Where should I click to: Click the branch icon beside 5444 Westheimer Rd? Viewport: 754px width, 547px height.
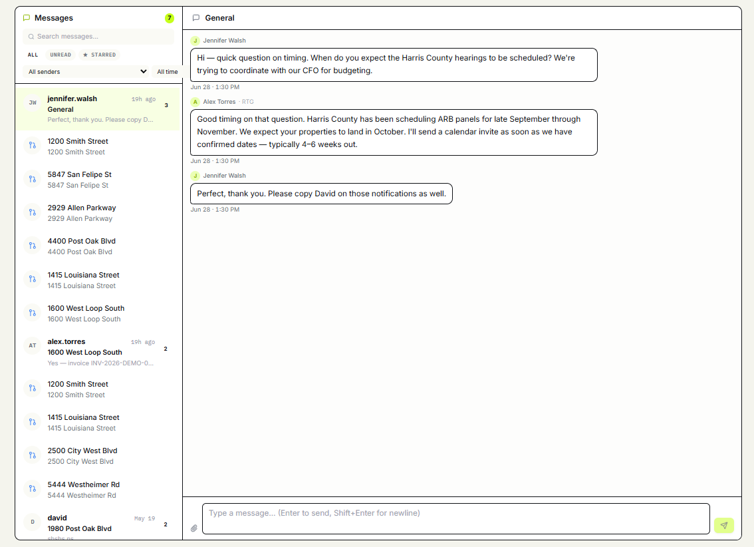(32, 489)
